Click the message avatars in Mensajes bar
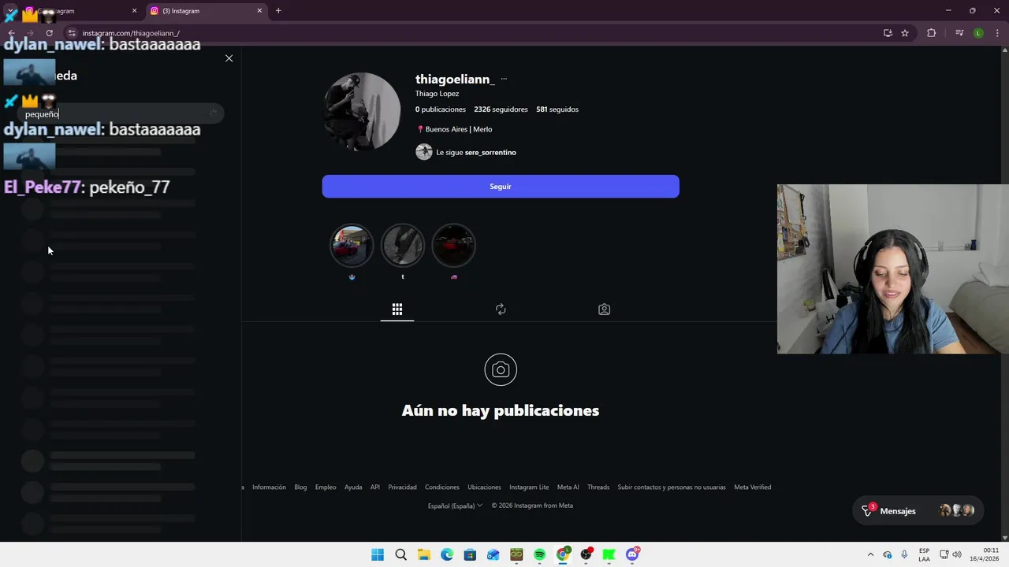The image size is (1009, 567). tap(956, 510)
